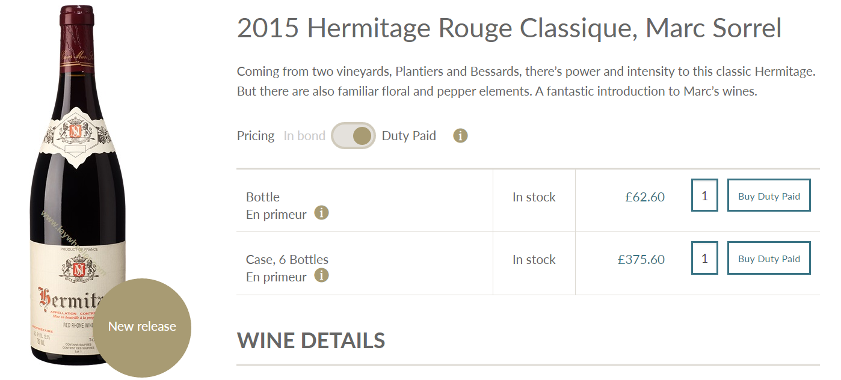Open the pricing info icon beside Duty Paid
Screen dimensions: 841x380
coord(460,136)
